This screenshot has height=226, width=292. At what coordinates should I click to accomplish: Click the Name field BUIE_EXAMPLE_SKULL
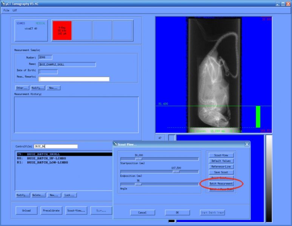pyautogui.click(x=67, y=65)
